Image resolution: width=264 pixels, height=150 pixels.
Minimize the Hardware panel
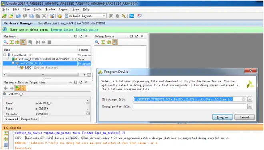click(70, 36)
